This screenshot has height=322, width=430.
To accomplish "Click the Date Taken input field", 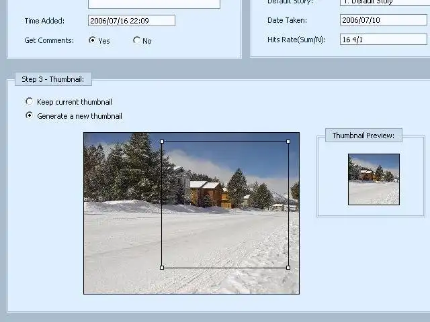I will (384, 20).
